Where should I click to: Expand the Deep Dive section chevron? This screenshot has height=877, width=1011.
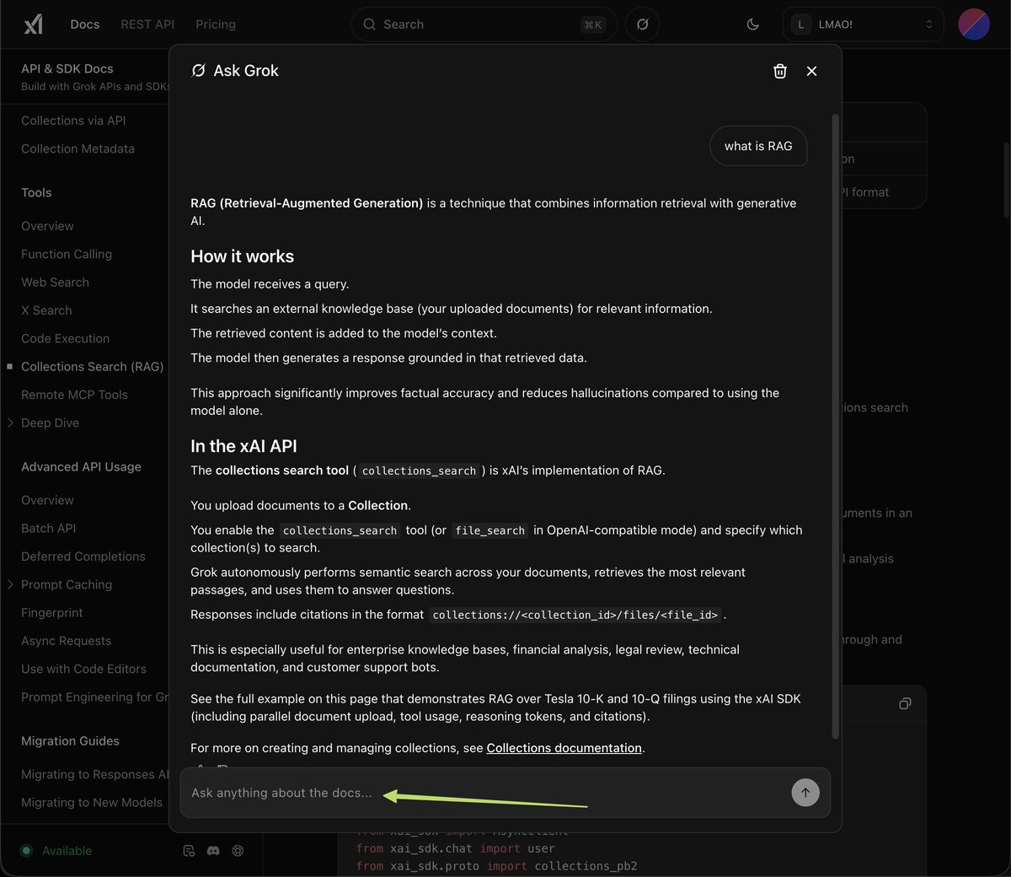(x=10, y=422)
